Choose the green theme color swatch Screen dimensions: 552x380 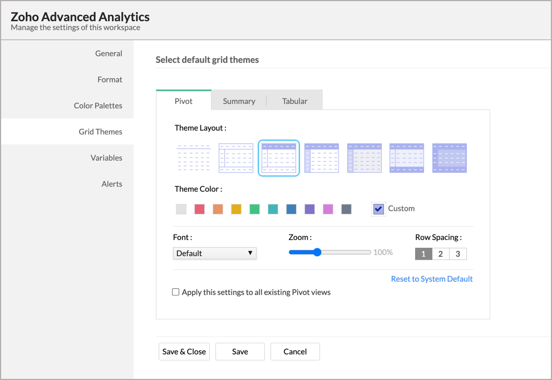click(x=254, y=209)
